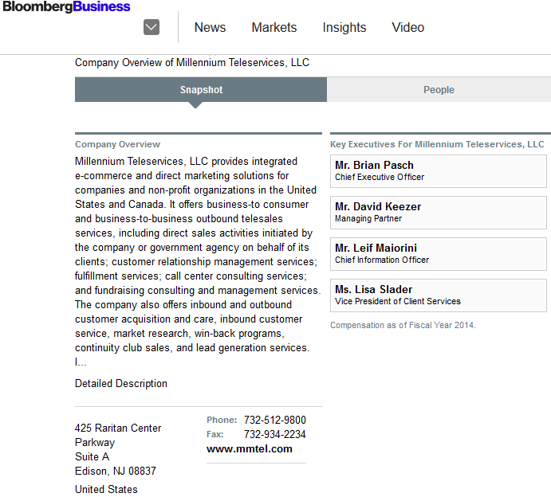Viewport: 551px width, 497px height.
Task: Open the News menu
Action: 210,27
